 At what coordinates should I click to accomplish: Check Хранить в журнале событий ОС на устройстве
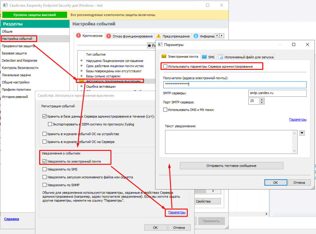[45, 134]
